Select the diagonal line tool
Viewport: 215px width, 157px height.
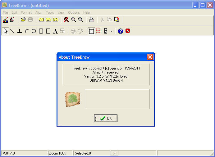[x=12, y=31]
